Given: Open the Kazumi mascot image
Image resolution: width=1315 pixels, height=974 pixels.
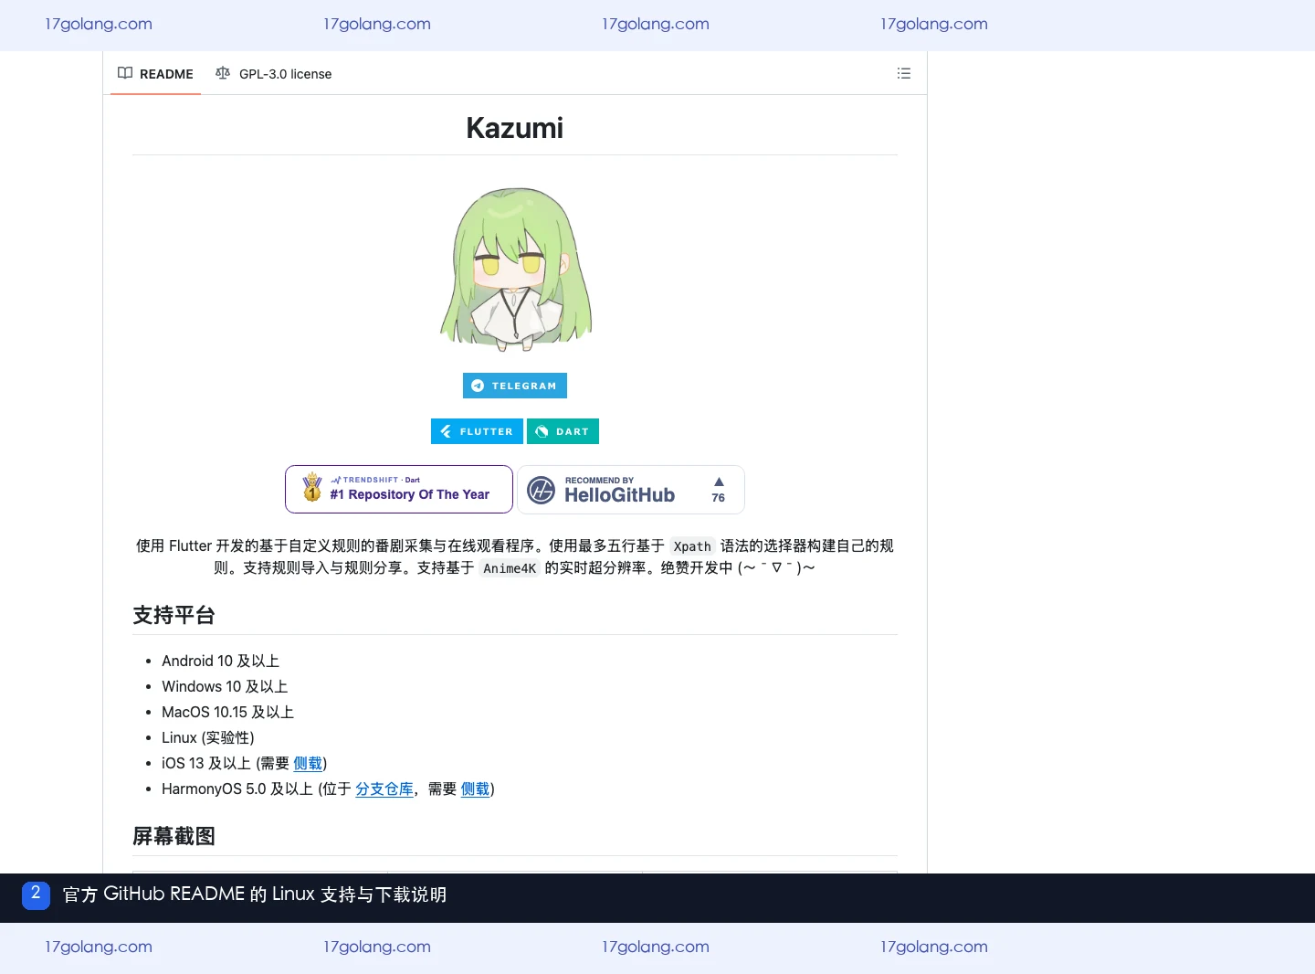Looking at the screenshot, I should click(x=515, y=270).
